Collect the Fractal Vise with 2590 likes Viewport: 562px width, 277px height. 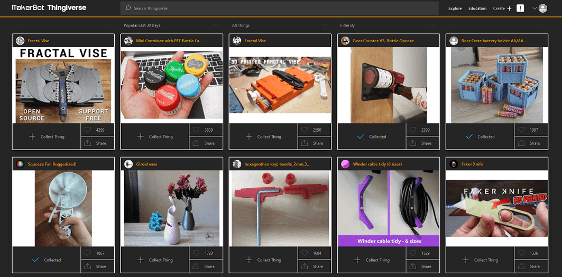(x=263, y=136)
